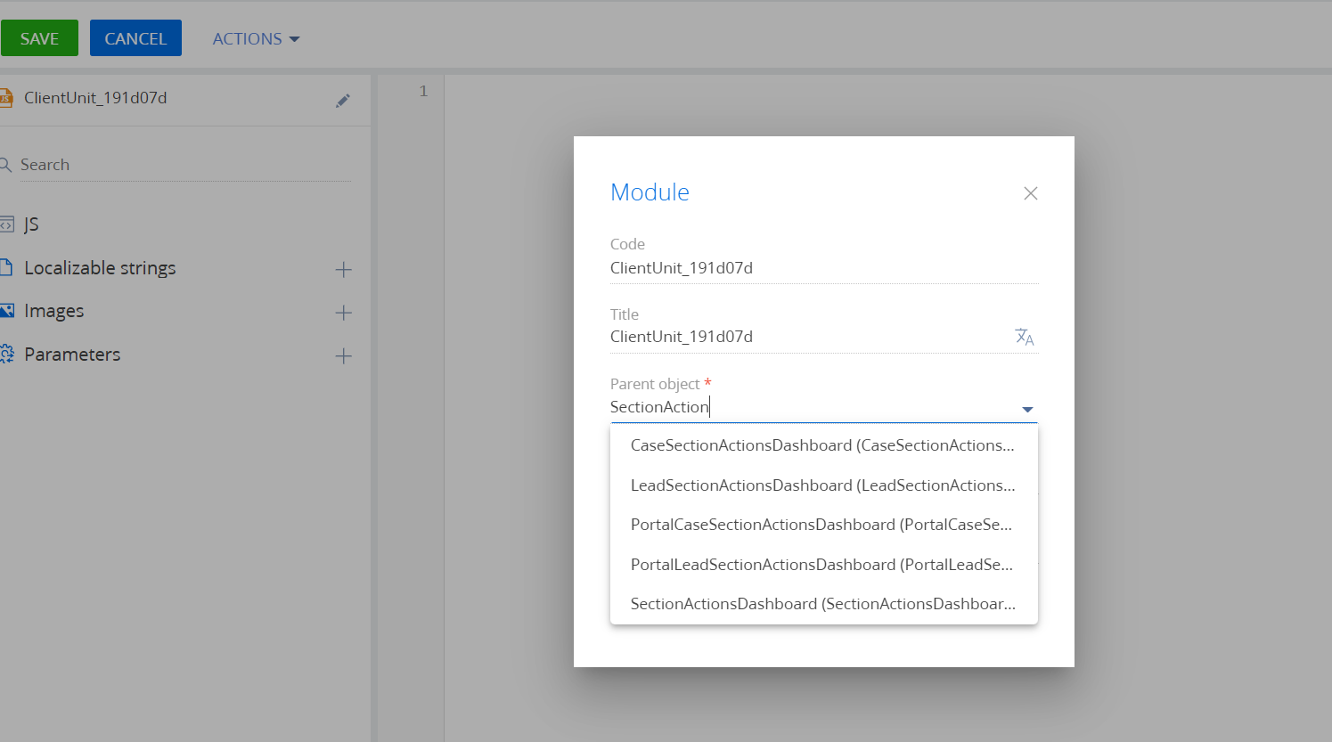Select LeadSectionActionsDashboard option
Viewport: 1332px width, 742px height.
click(823, 485)
